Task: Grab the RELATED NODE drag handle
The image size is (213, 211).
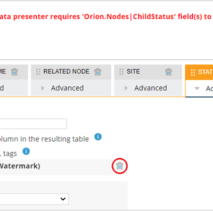Action: (x=38, y=72)
